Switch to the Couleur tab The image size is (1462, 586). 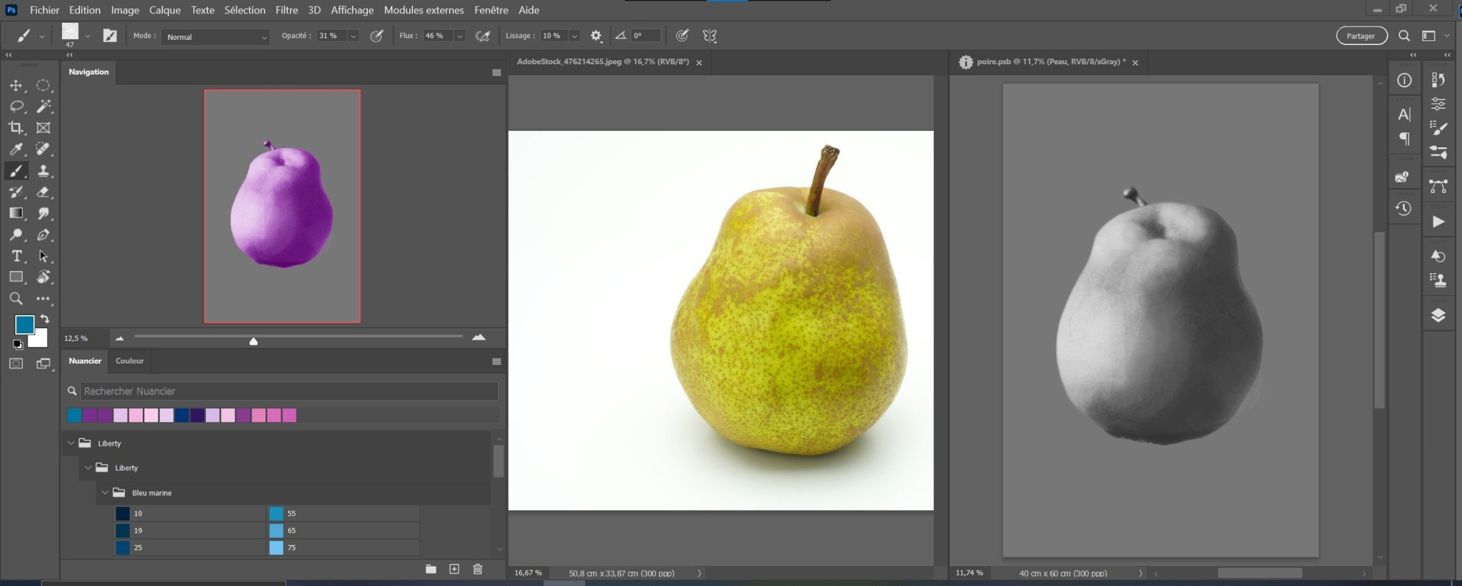129,361
